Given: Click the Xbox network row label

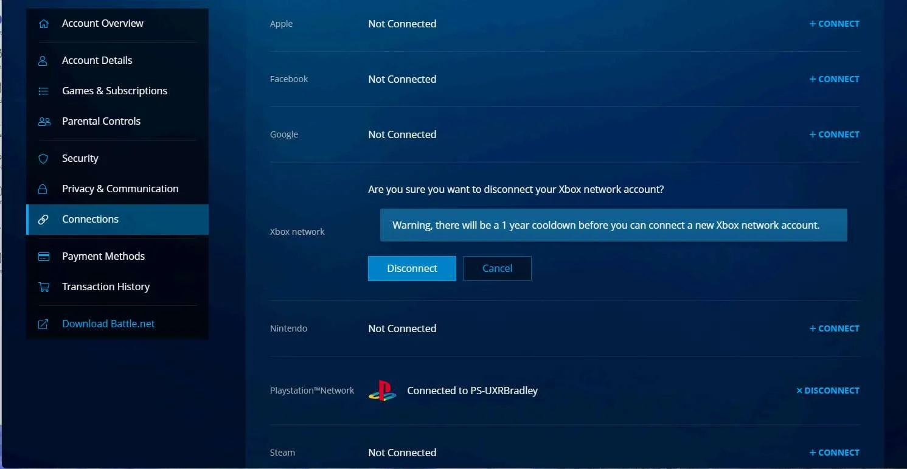Looking at the screenshot, I should 297,232.
